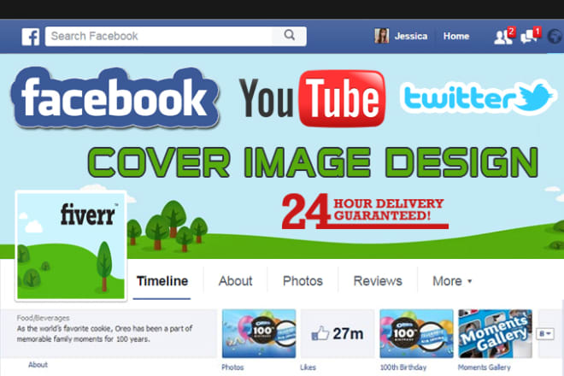Open the globe notifications icon

pyautogui.click(x=555, y=37)
